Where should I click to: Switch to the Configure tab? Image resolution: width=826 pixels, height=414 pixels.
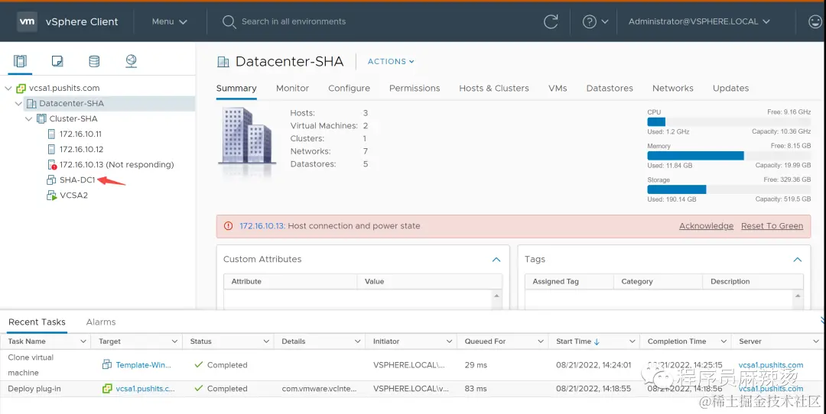[350, 89]
